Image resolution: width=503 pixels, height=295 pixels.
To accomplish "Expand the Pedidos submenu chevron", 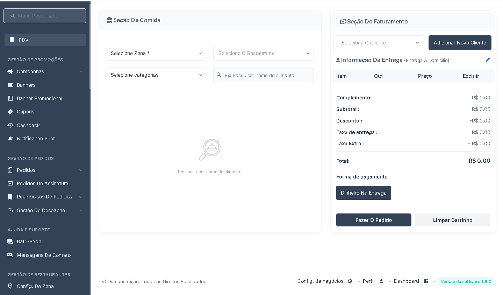I will (81, 170).
